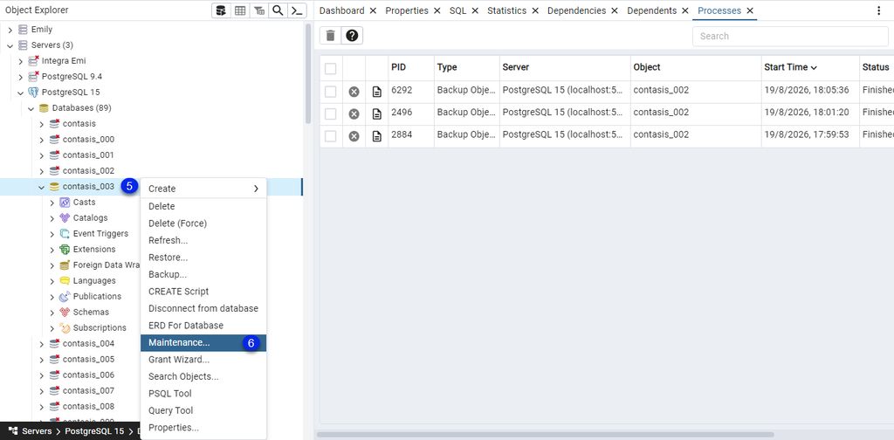Open the Query Tool toolbar icon
894x440 pixels.
click(221, 10)
